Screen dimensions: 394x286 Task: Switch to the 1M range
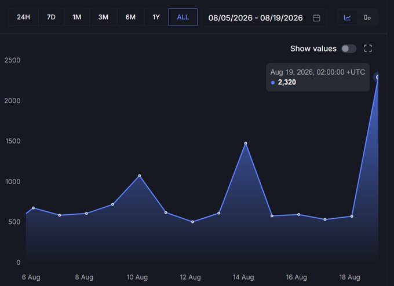pyautogui.click(x=77, y=17)
